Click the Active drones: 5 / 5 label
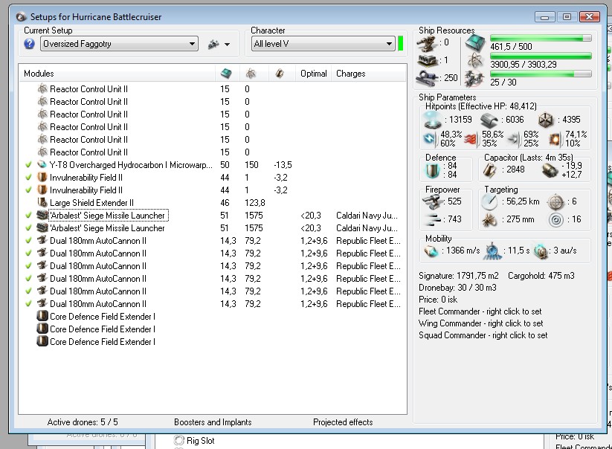Viewport: 612px width, 449px height. (83, 422)
